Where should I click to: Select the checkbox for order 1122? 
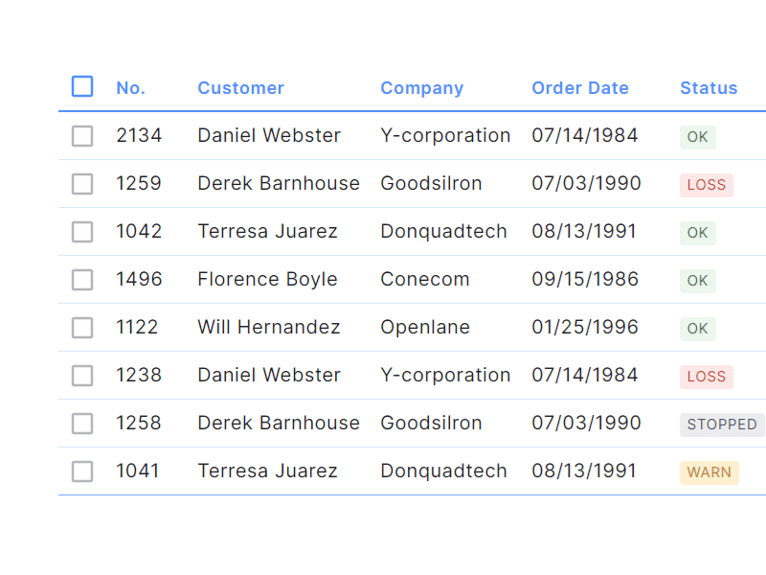coord(82,328)
